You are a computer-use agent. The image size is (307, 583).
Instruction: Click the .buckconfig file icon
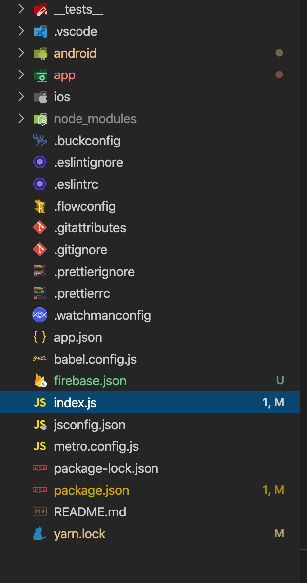tap(40, 141)
